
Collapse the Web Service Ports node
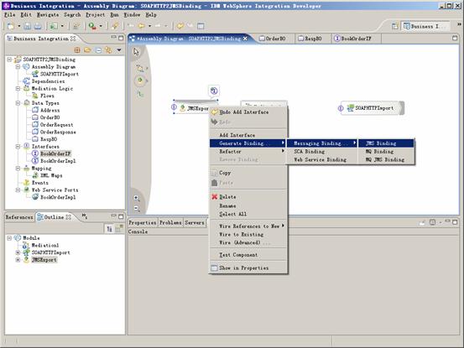pyautogui.click(x=18, y=190)
